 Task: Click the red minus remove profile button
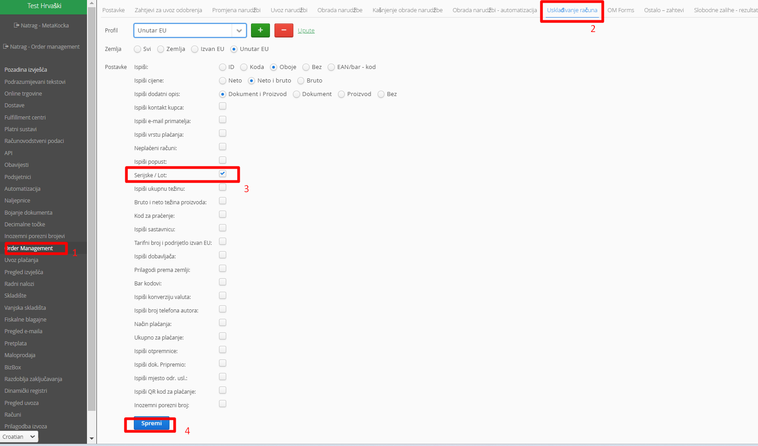click(284, 30)
